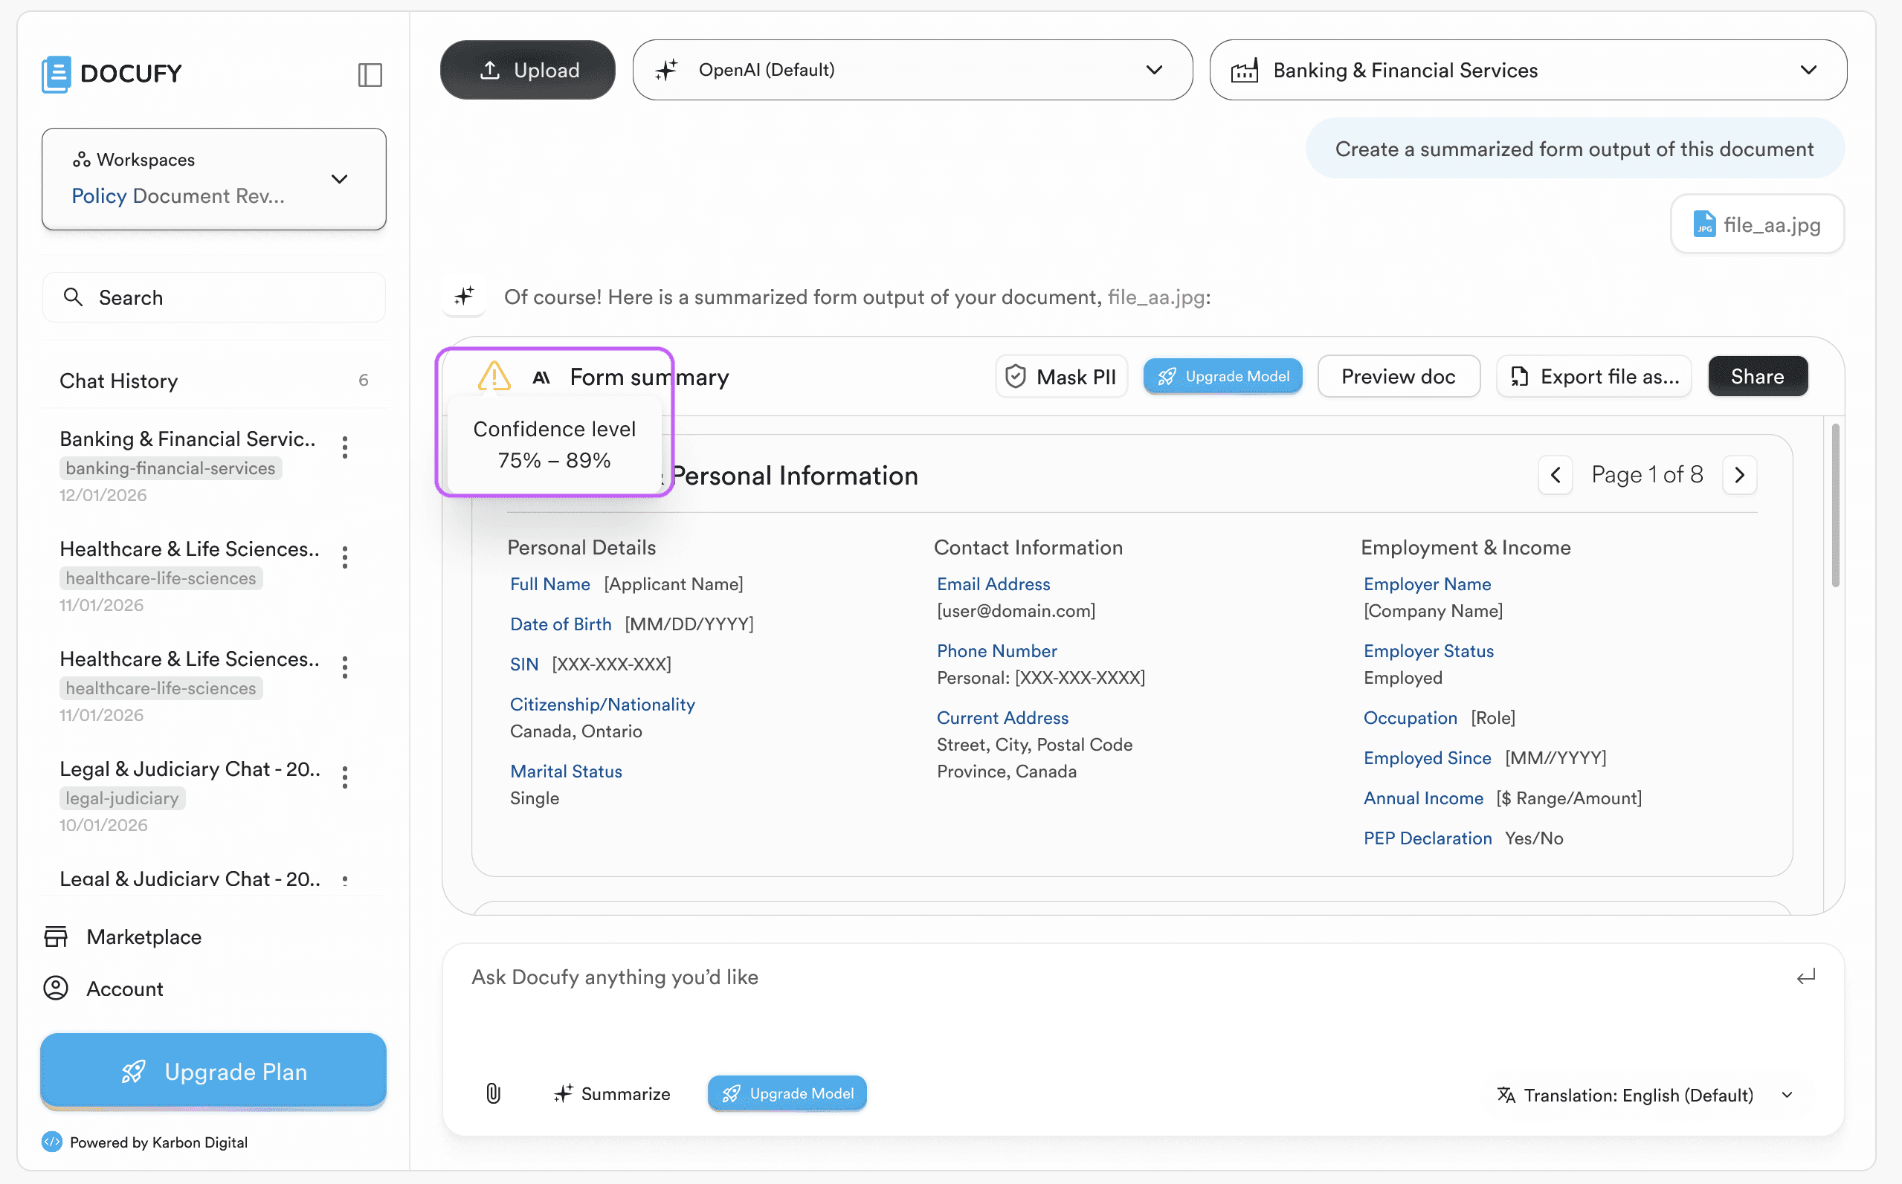Viewport: 1902px width, 1184px height.
Task: Open Marketplace from sidebar
Action: click(x=144, y=936)
